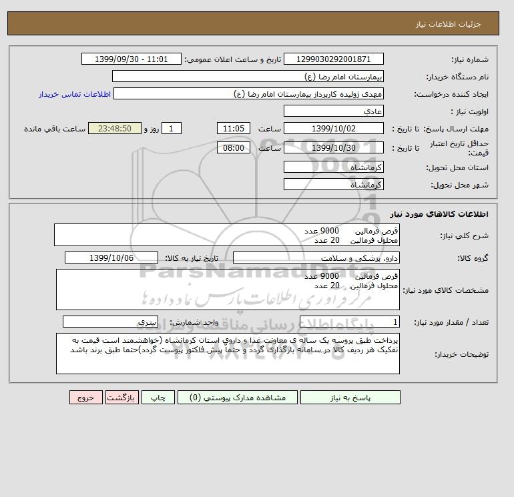Image resolution: width=514 pixels, height=497 pixels.
Task: Click price validity date 1399/10/30
Action: 333,147
